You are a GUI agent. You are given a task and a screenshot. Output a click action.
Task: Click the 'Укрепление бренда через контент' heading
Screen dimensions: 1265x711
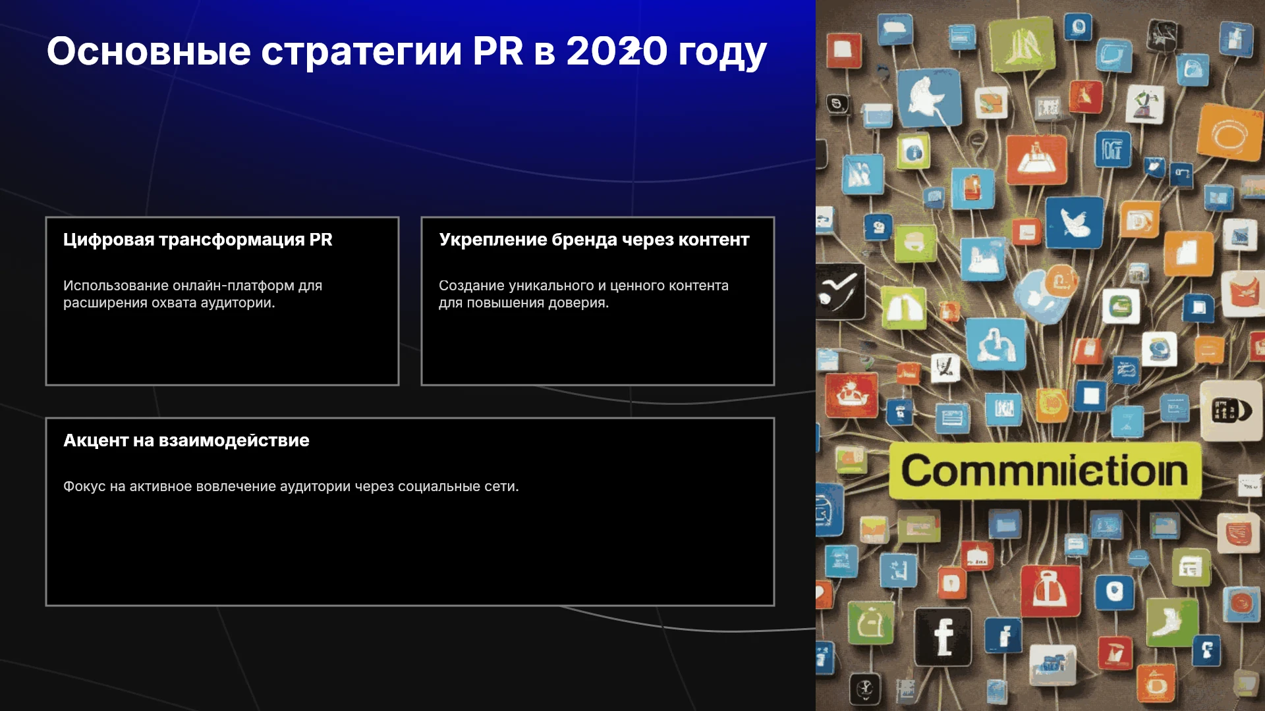(x=594, y=240)
